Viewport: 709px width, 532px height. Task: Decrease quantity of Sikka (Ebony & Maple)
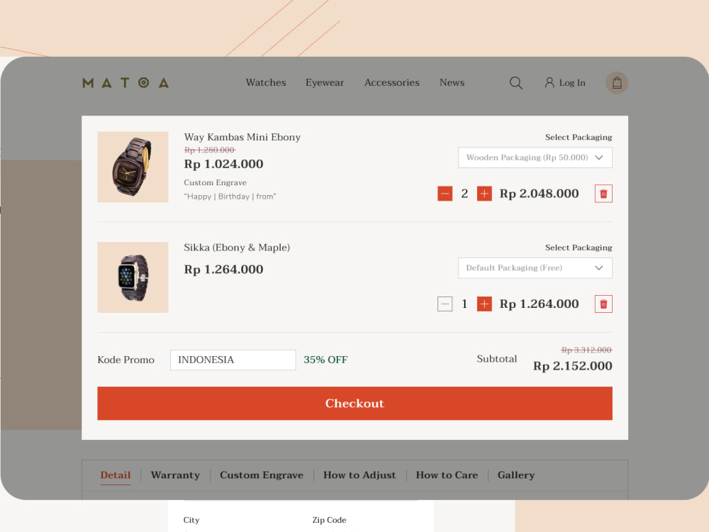tap(445, 304)
